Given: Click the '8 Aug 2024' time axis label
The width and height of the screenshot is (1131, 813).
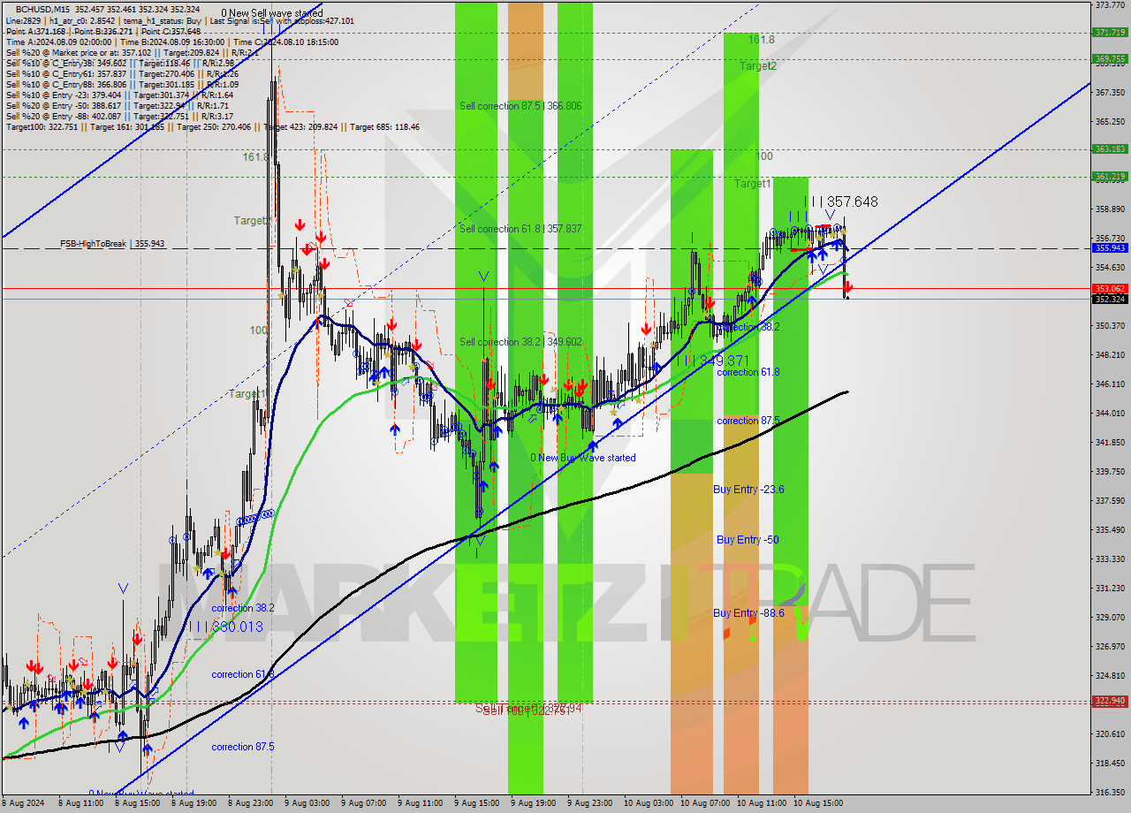Looking at the screenshot, I should 25,803.
